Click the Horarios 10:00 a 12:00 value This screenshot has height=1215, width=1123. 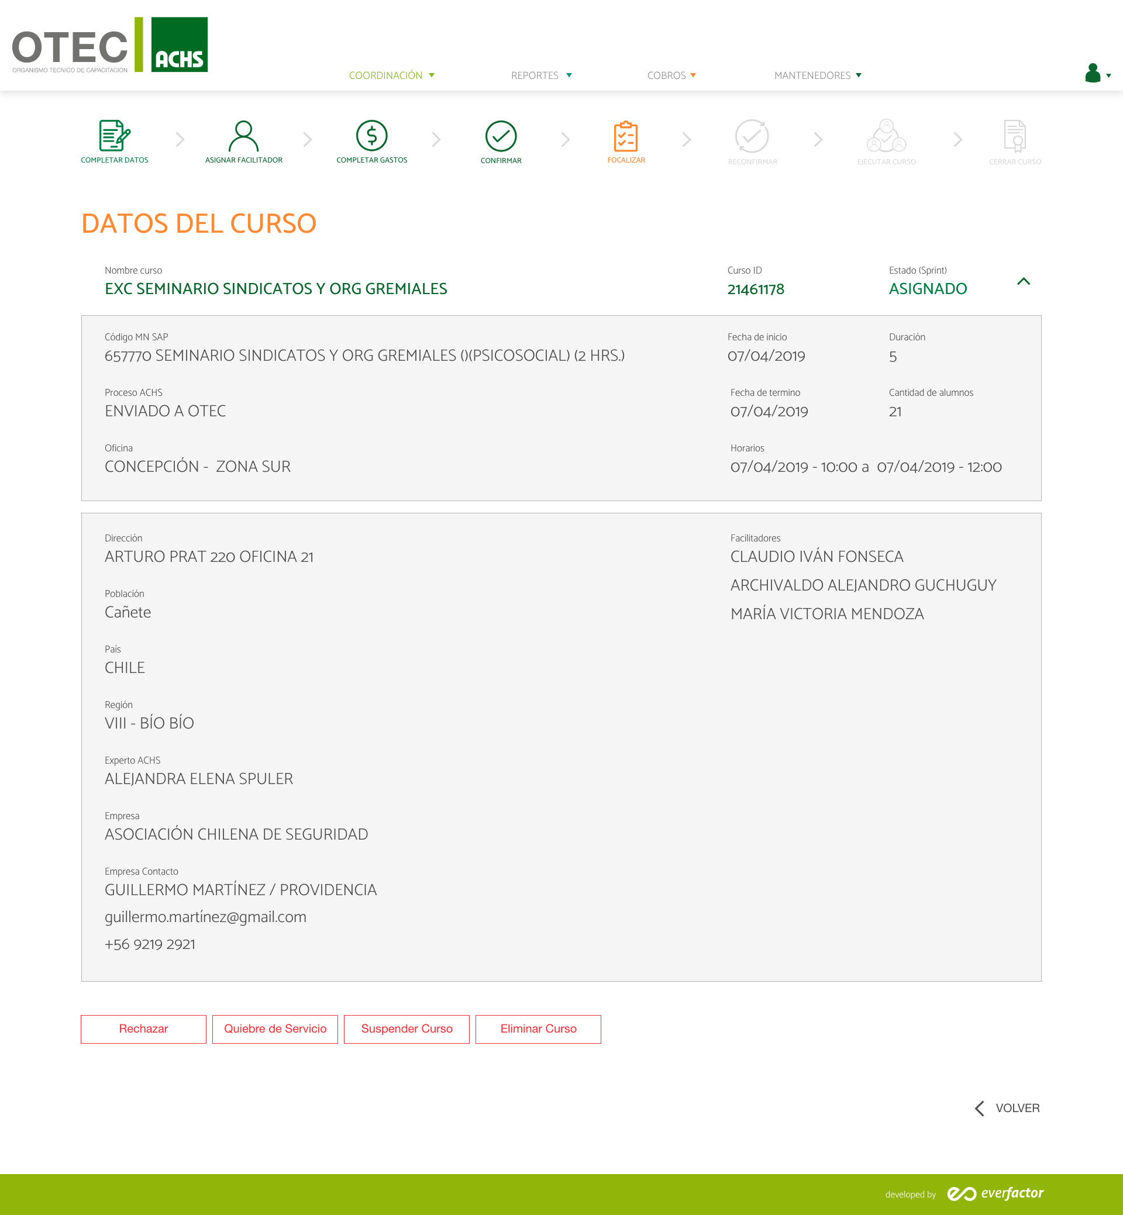[866, 467]
